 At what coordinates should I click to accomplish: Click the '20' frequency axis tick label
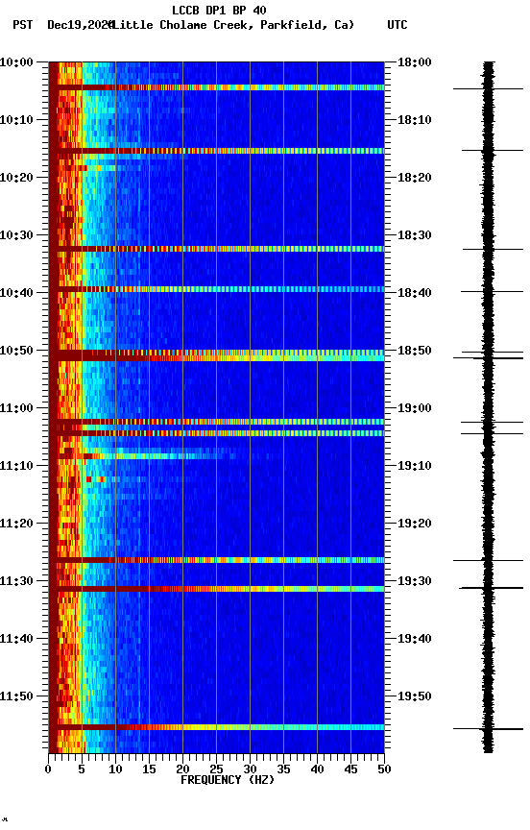click(x=182, y=769)
